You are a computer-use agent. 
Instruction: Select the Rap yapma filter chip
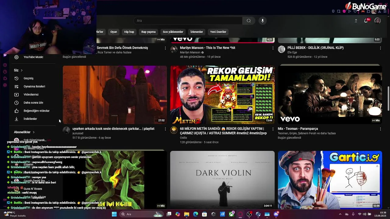(148, 32)
